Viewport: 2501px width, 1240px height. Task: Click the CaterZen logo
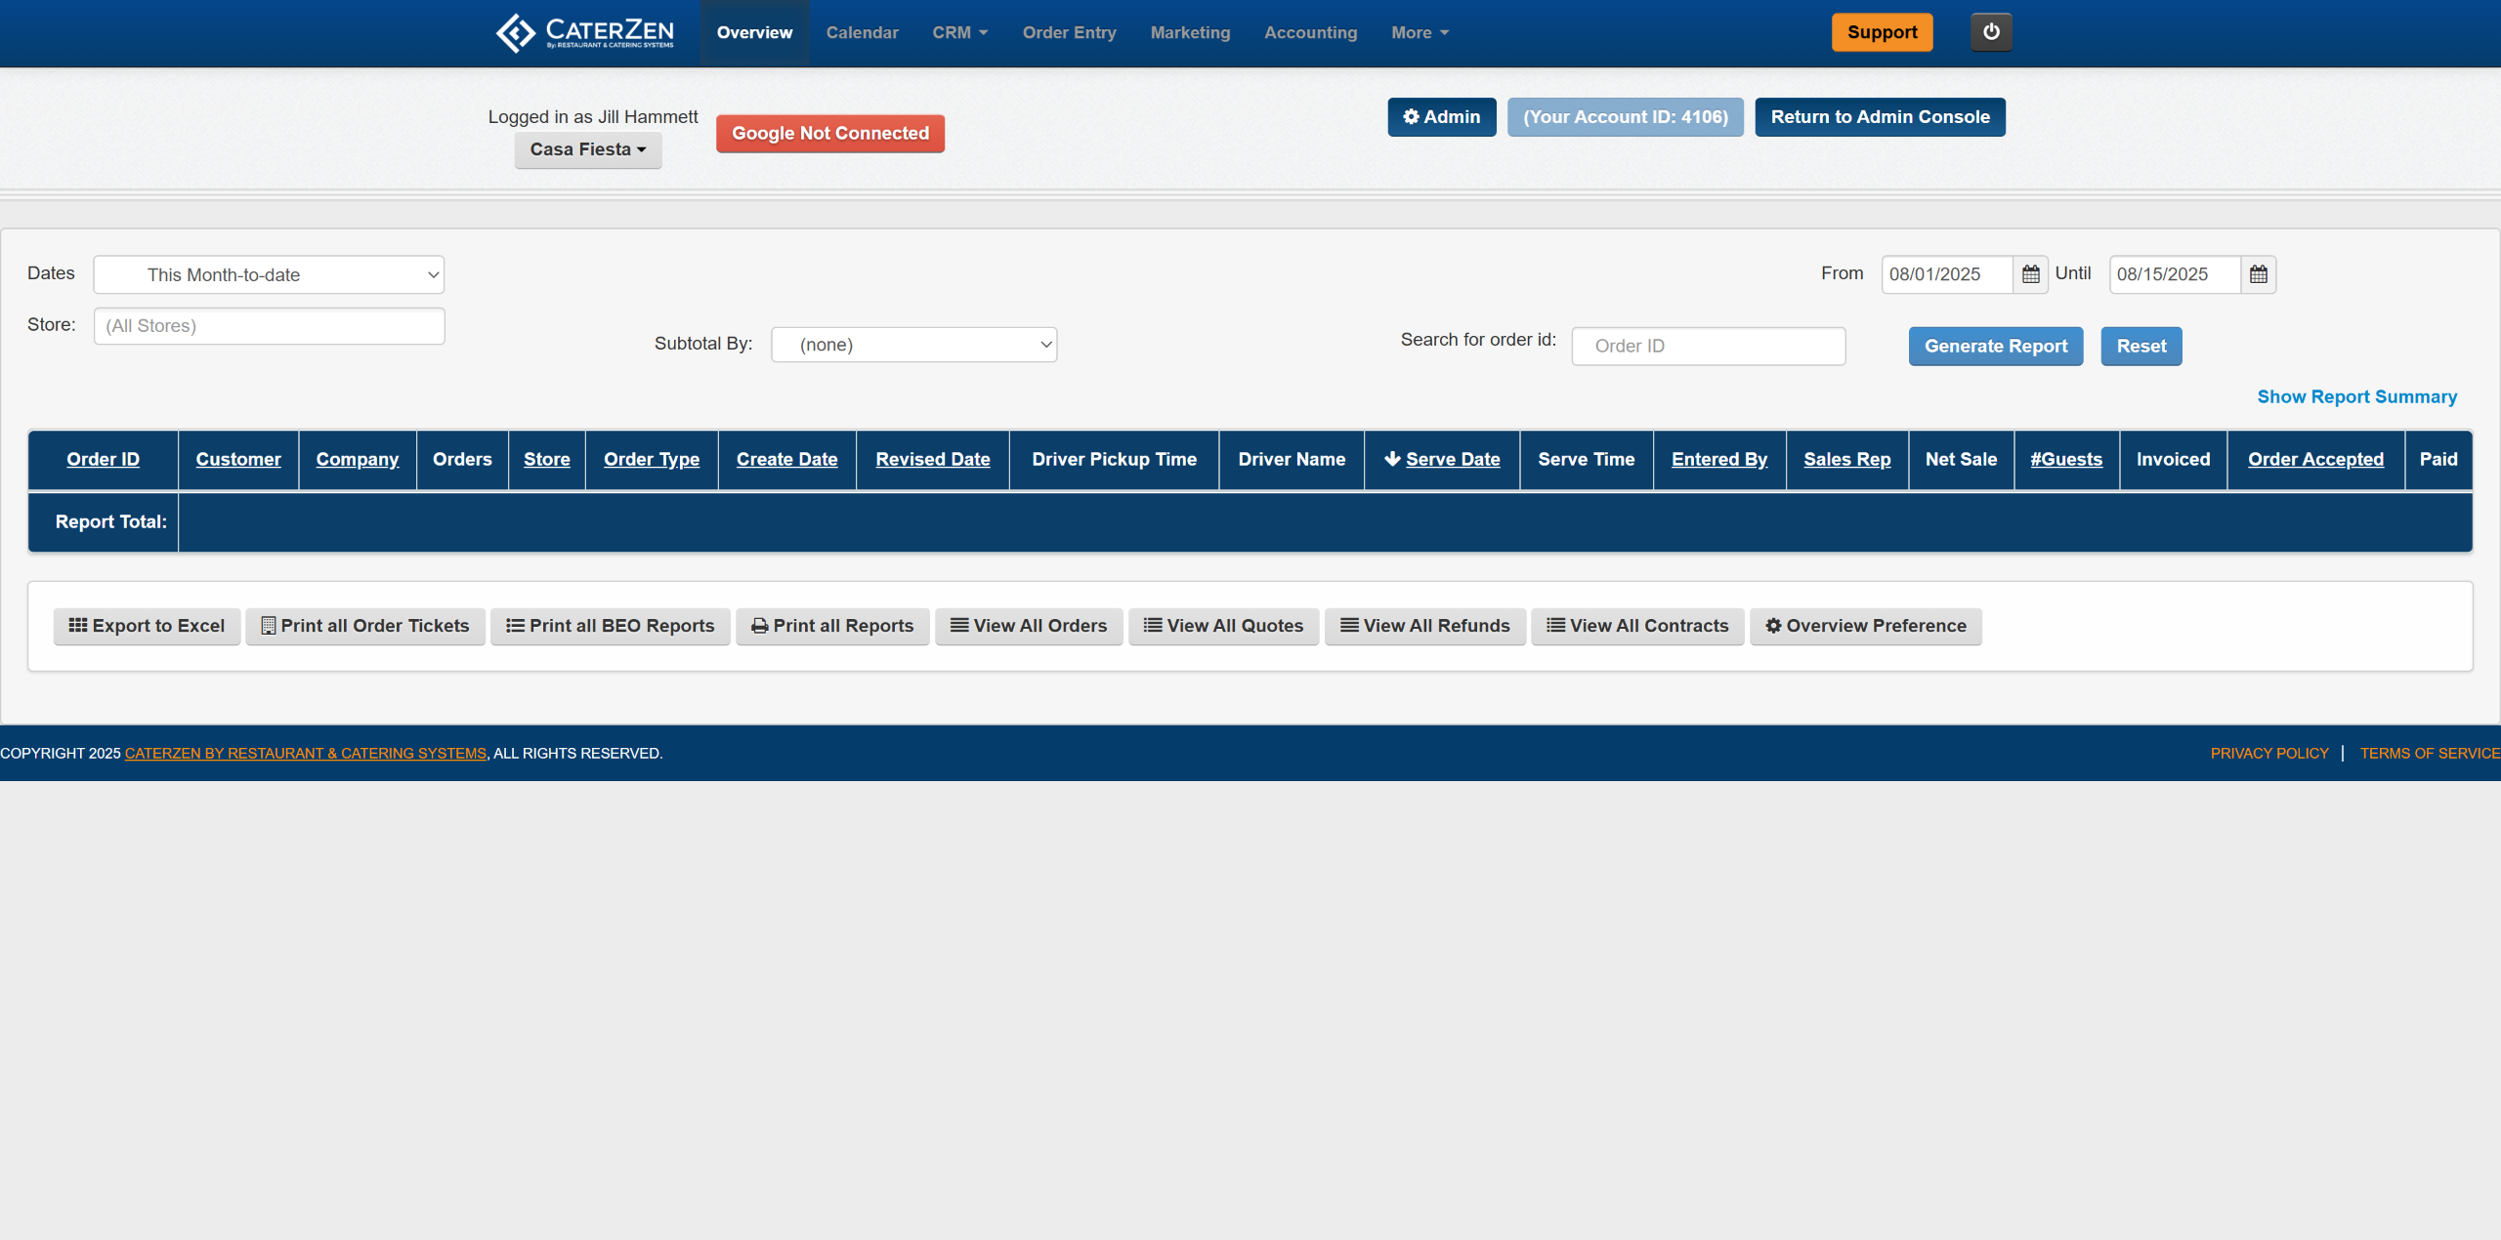(x=584, y=32)
